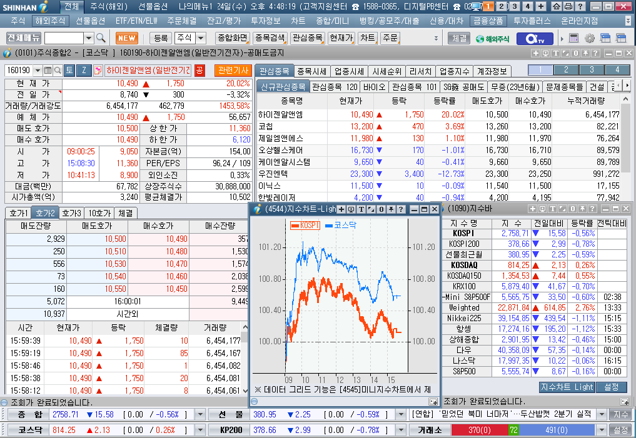Open the calculator icon in top toolbar
636x438 pixels.
point(573,38)
